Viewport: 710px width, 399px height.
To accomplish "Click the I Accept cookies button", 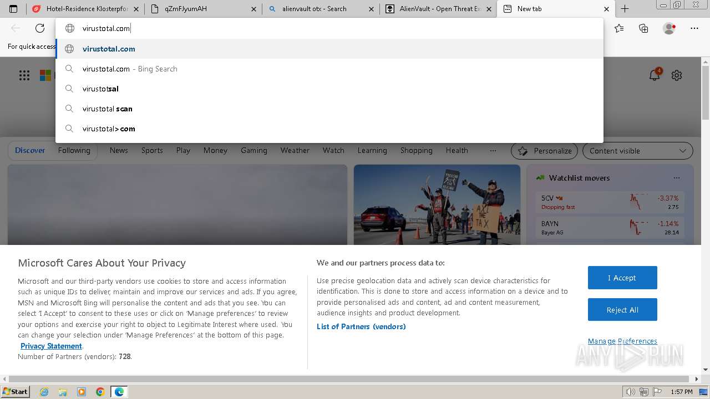I will coord(622,278).
